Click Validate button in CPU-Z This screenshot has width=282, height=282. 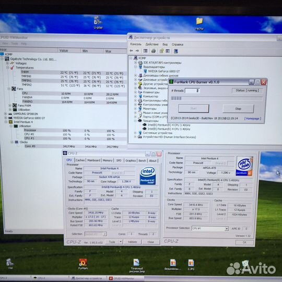click(132, 242)
